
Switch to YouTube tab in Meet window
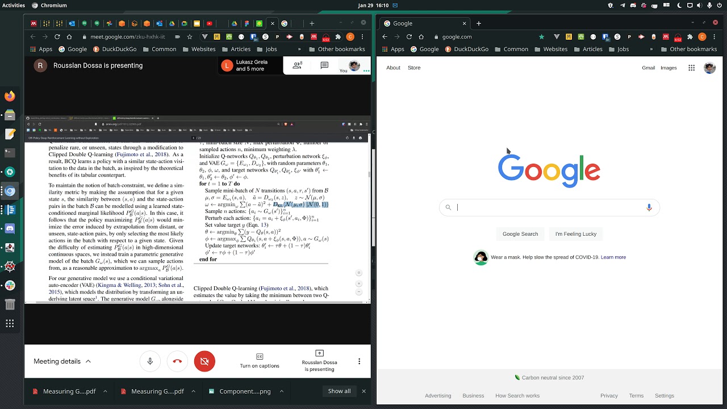(x=210, y=23)
